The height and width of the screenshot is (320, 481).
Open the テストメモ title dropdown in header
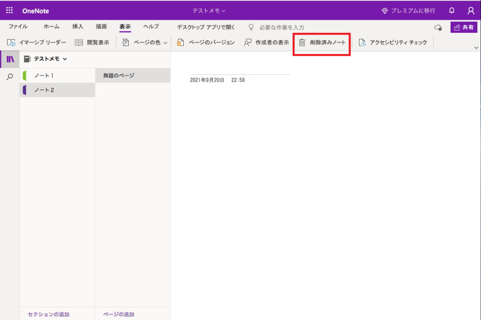pos(209,11)
